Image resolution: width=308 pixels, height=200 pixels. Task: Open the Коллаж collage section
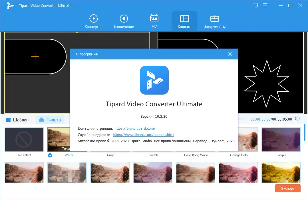coord(184,21)
